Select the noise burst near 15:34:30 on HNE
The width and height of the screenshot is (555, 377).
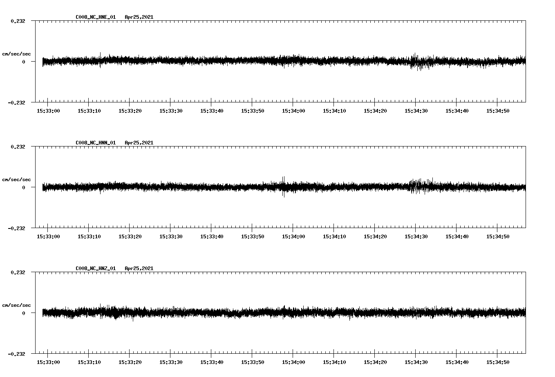(x=417, y=61)
